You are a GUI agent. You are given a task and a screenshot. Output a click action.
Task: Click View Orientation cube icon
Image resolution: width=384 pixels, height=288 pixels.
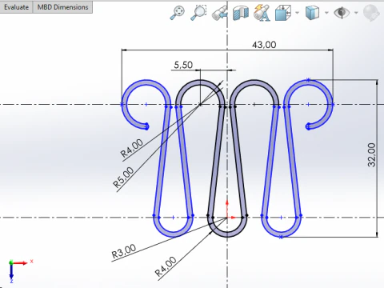(x=283, y=13)
